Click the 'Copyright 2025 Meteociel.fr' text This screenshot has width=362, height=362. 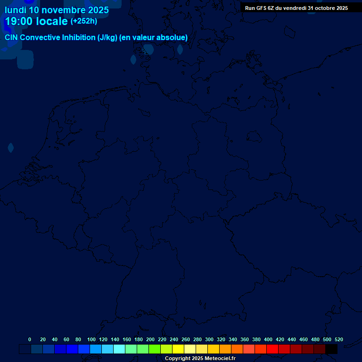click(x=200, y=358)
